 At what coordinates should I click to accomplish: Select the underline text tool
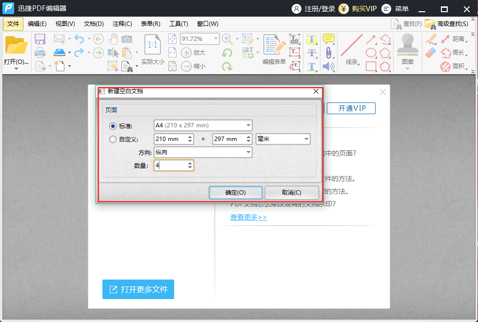click(x=312, y=66)
